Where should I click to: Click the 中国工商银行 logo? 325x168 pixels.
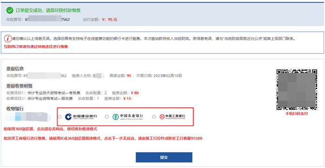point(172,117)
